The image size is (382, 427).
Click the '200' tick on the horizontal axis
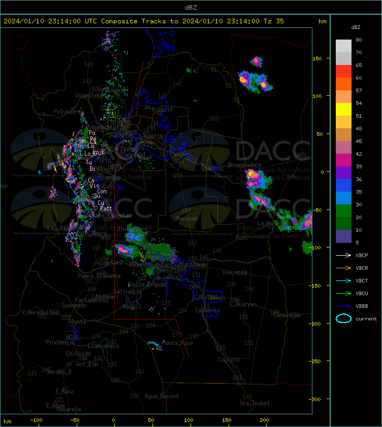tap(264, 420)
